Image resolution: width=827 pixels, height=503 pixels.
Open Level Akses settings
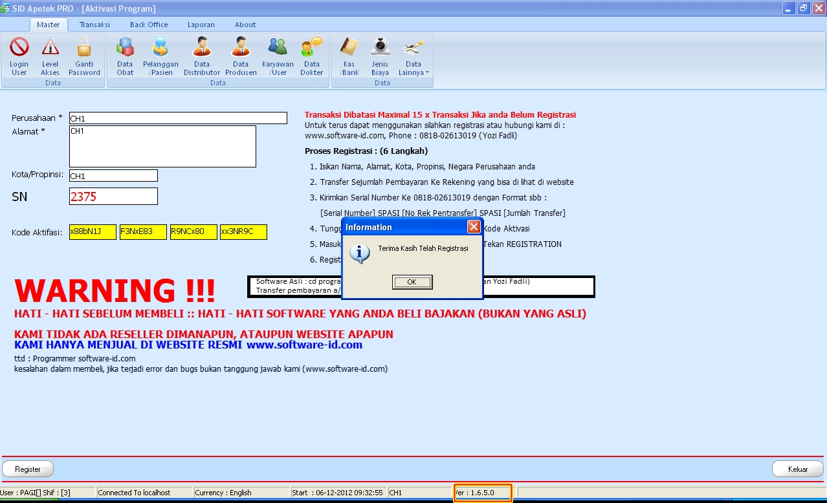coord(51,55)
